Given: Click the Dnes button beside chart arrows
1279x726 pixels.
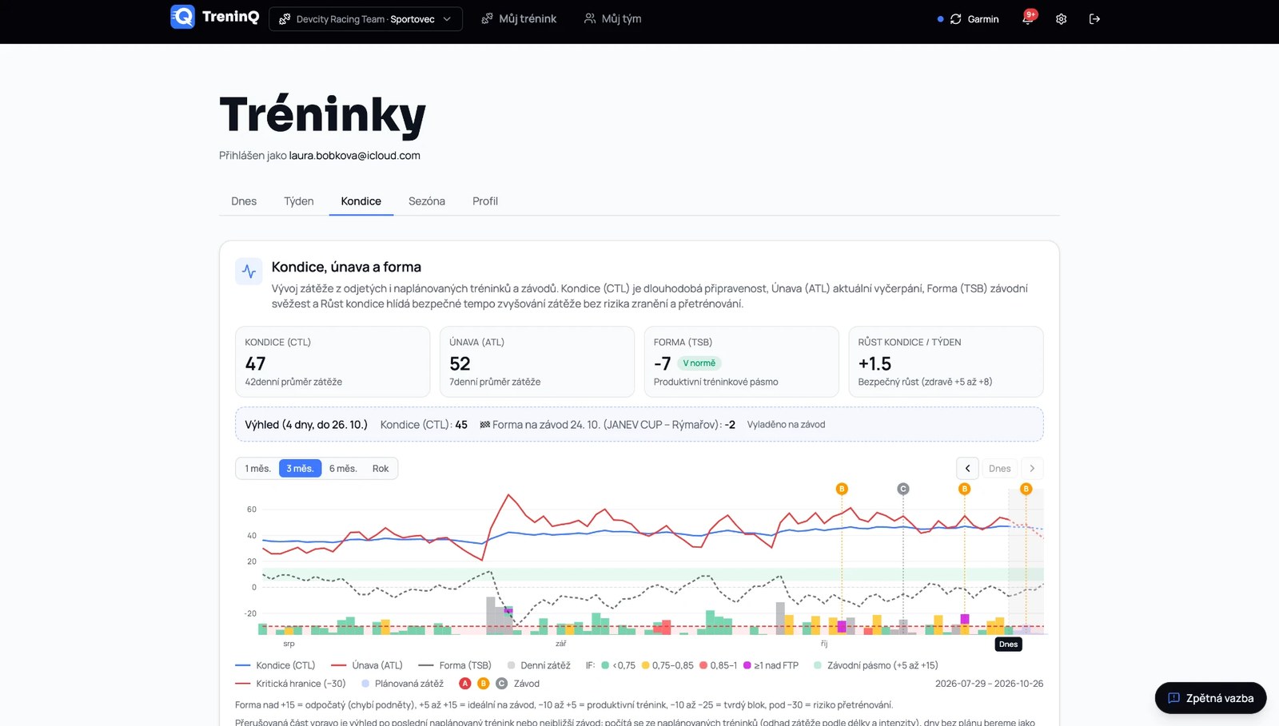Looking at the screenshot, I should pyautogui.click(x=1000, y=469).
